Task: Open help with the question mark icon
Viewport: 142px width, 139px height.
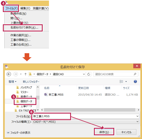Action: pyautogui.click(x=135, y=82)
